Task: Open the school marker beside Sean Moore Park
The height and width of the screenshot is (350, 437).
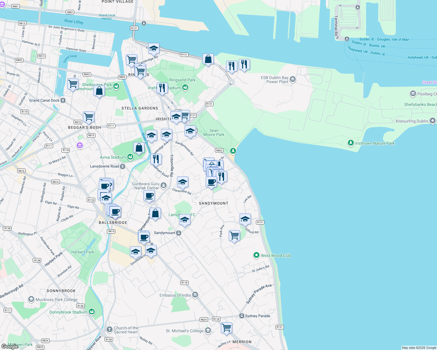Action: click(x=190, y=131)
